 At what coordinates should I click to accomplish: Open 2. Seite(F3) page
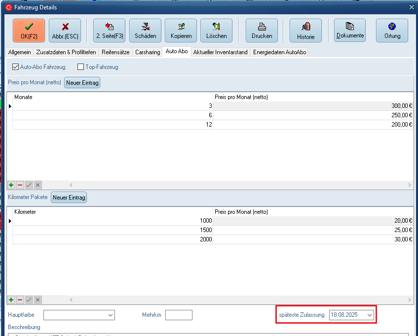109,30
